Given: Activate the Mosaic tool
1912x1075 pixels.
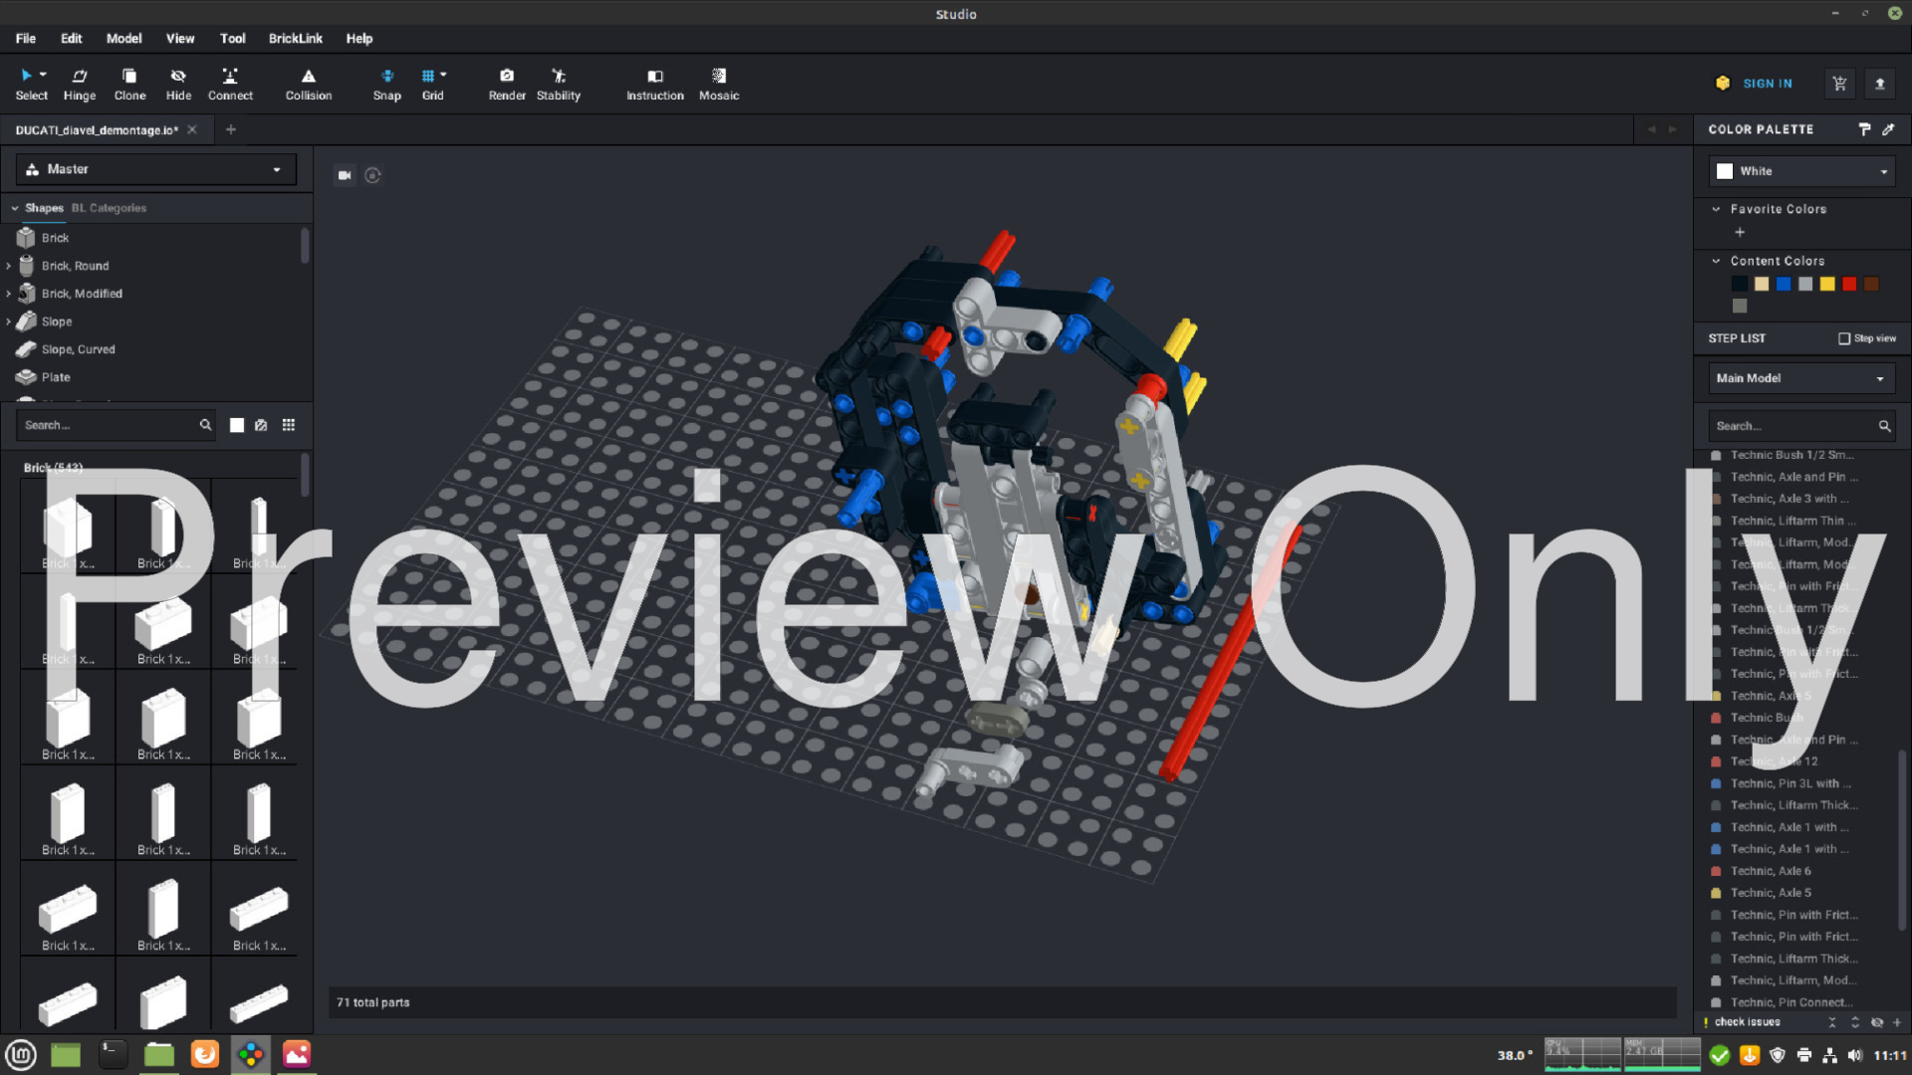Looking at the screenshot, I should 720,83.
